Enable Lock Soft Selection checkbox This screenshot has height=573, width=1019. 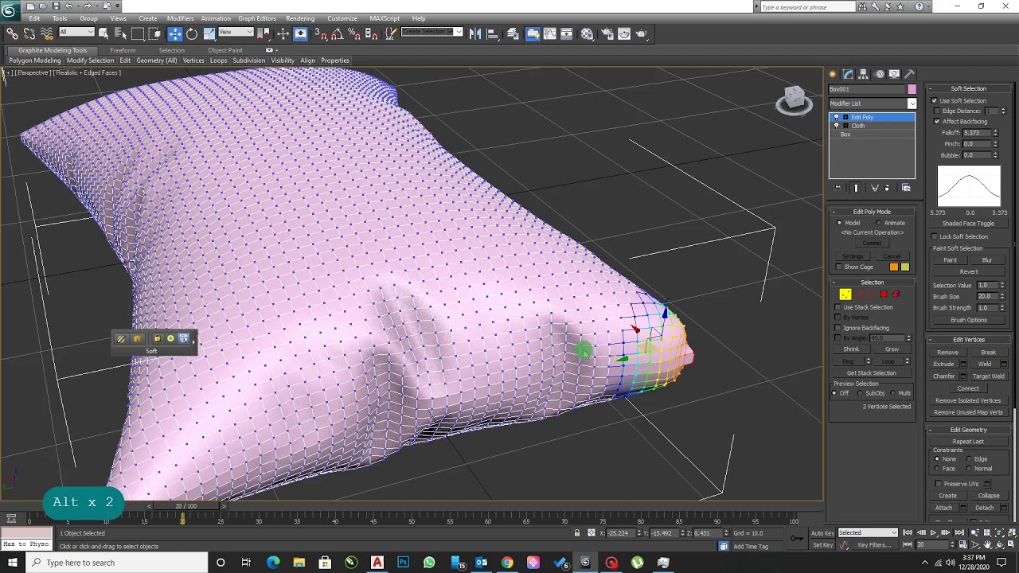(935, 237)
